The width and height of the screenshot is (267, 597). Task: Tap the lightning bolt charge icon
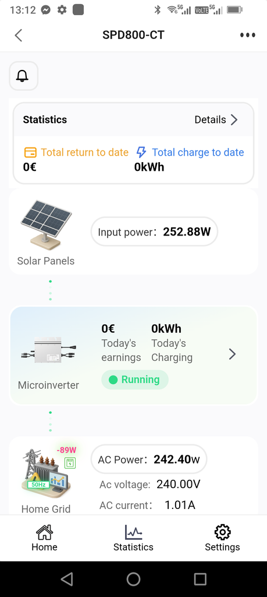click(x=141, y=152)
